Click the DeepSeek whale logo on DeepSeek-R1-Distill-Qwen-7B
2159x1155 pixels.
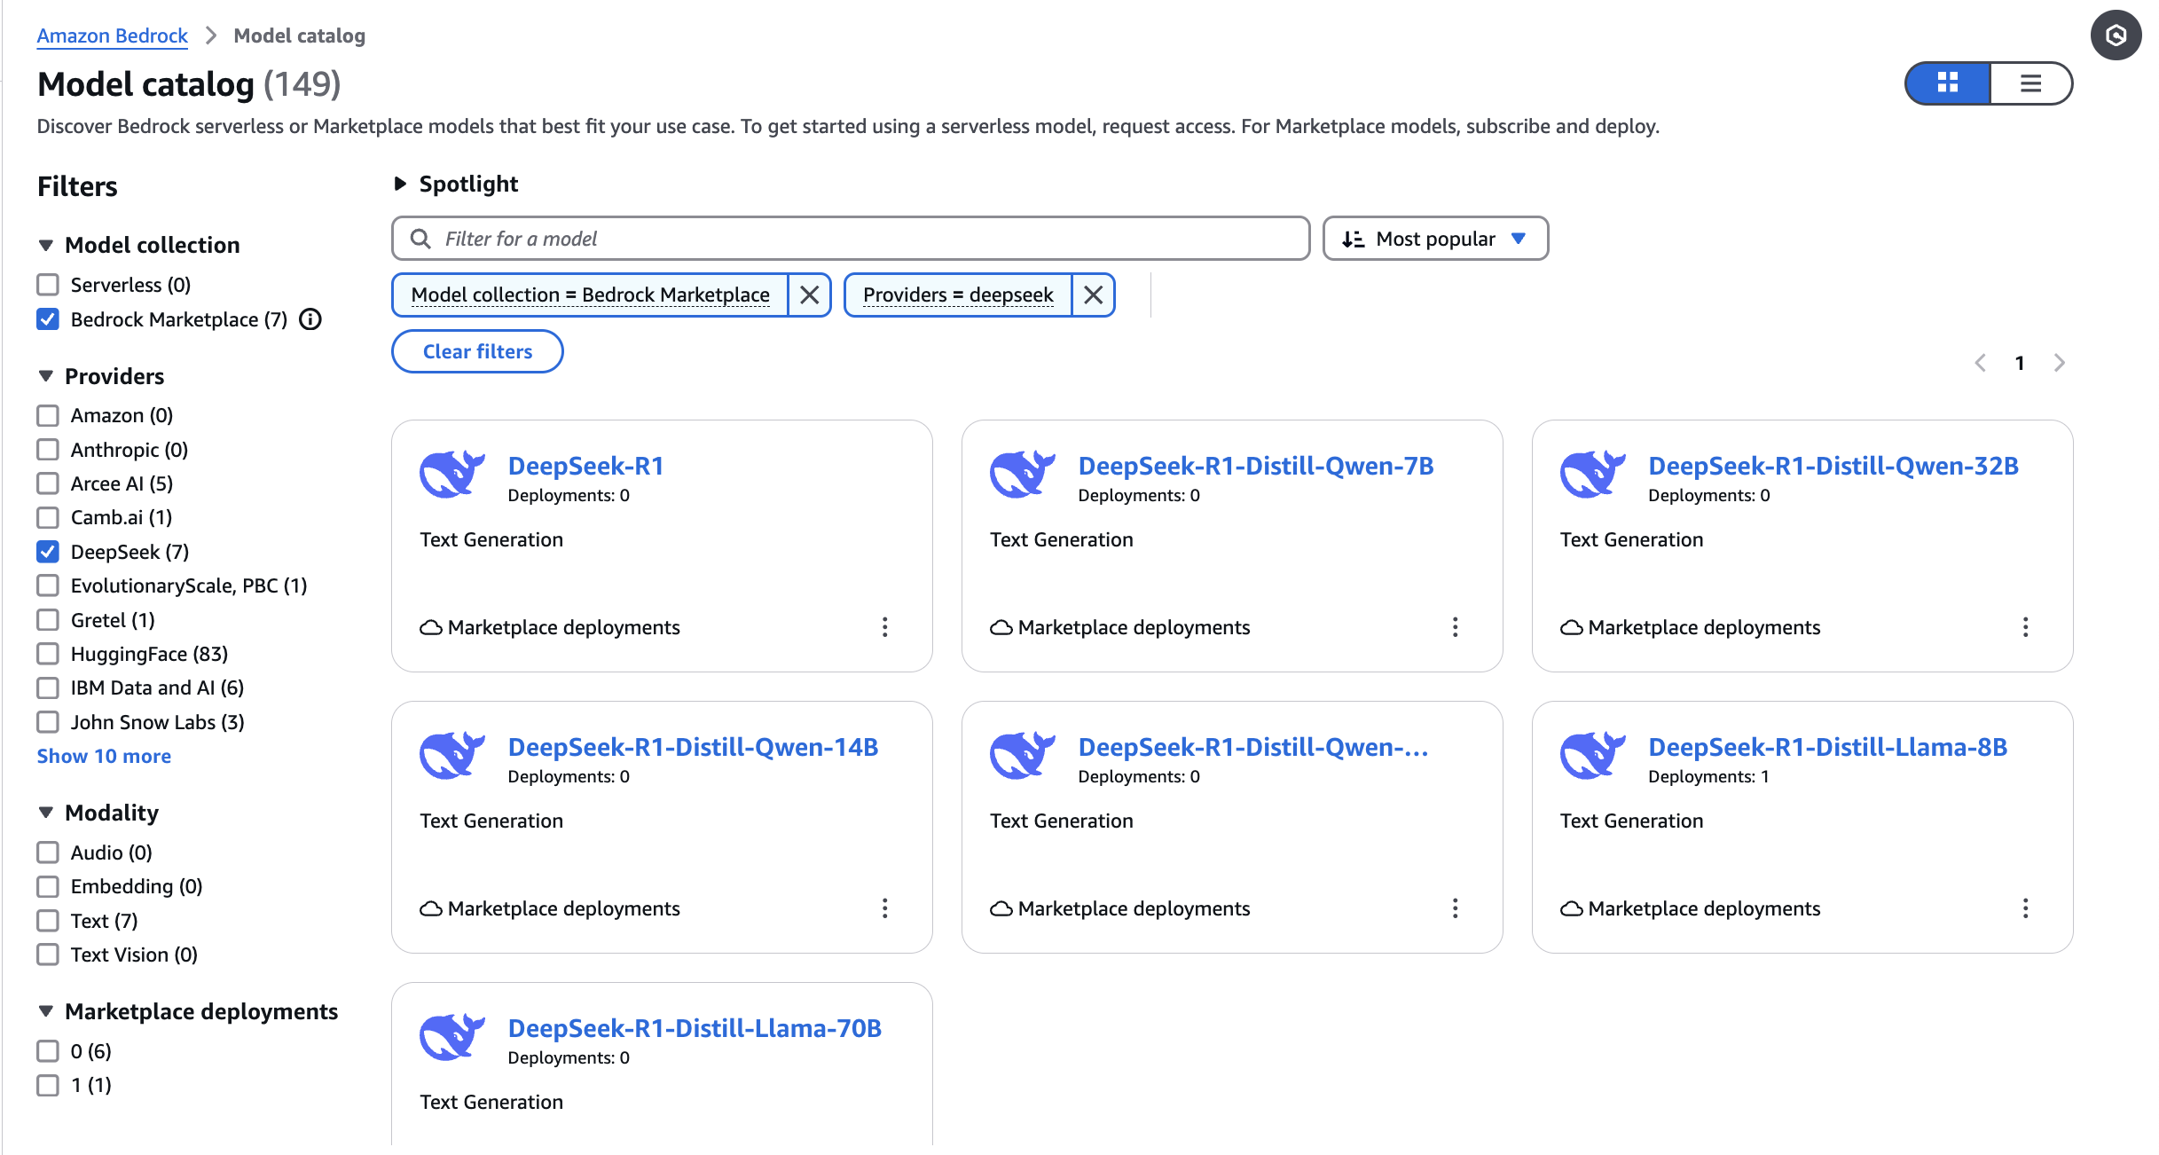point(1022,474)
